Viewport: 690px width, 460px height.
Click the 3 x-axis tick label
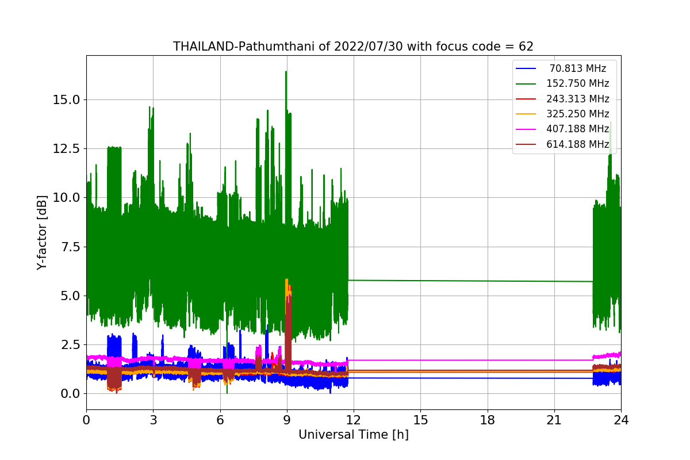coord(153,420)
